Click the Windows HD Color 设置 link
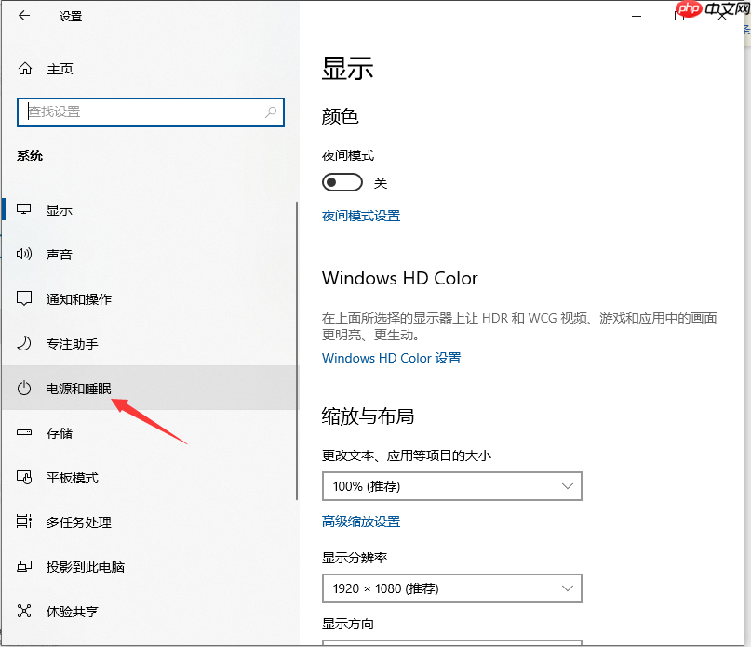Viewport: 751px width, 647px height. [391, 358]
